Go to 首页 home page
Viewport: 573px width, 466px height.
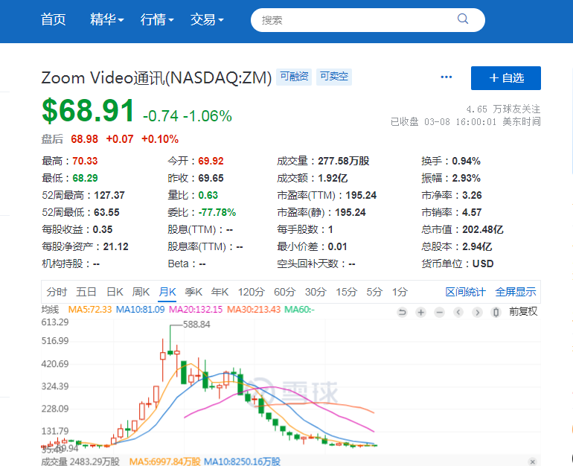[54, 19]
